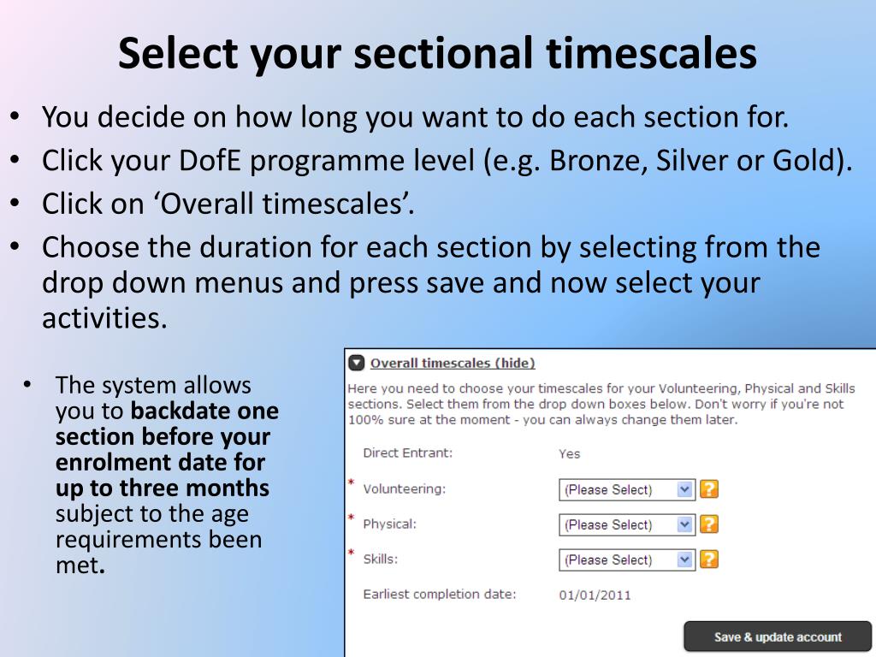
Task: Open the Physical timescale dropdown
Action: [627, 524]
